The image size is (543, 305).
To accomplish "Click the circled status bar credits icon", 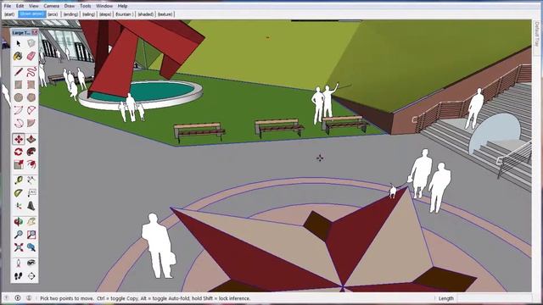I will click(x=18, y=297).
